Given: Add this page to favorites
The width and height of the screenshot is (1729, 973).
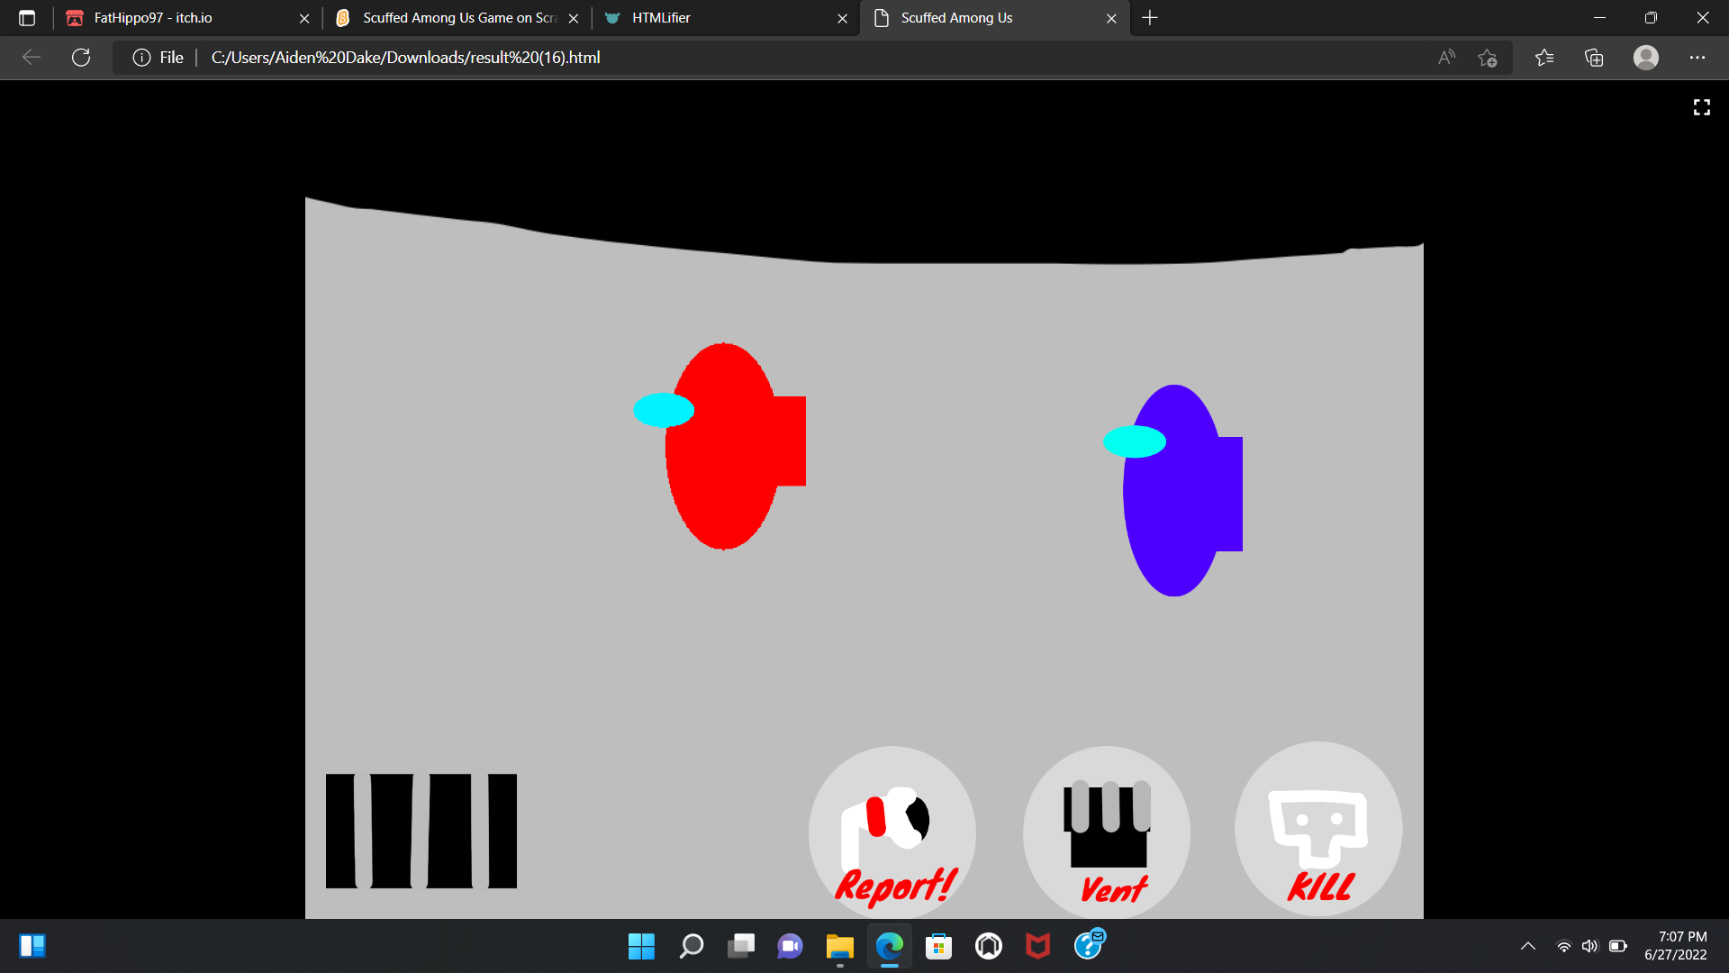Looking at the screenshot, I should (x=1487, y=58).
